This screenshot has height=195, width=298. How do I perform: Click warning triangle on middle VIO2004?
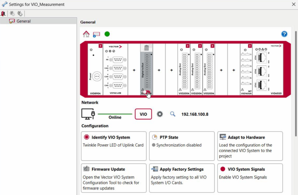coord(193,89)
